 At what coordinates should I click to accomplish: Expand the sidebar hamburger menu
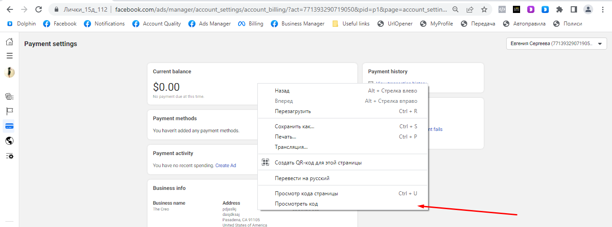(9, 56)
